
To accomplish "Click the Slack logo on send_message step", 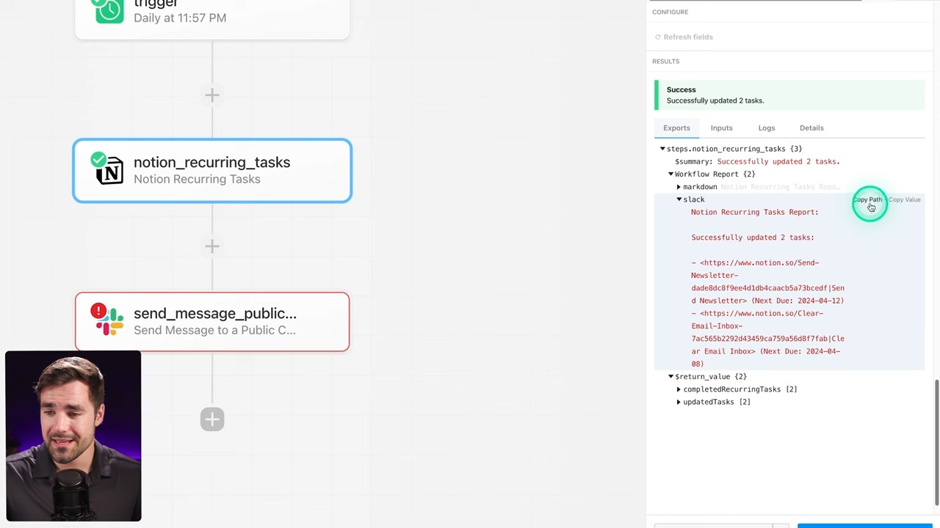I will click(111, 323).
